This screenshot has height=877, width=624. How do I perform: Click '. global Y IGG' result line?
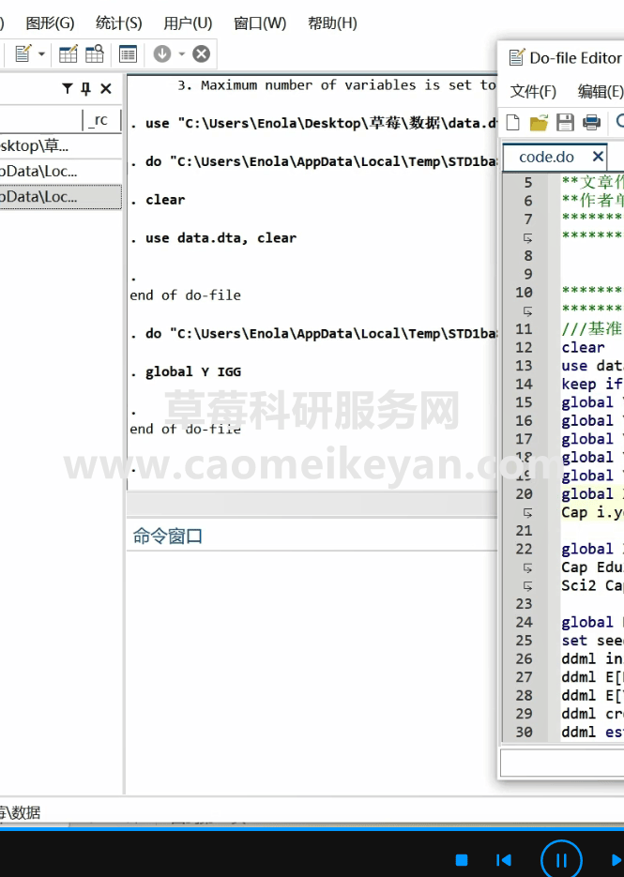[x=186, y=372]
